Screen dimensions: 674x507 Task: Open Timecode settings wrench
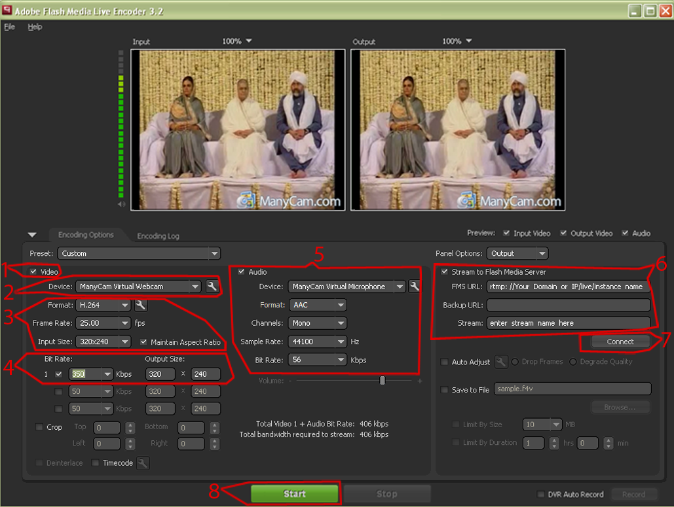pos(143,463)
